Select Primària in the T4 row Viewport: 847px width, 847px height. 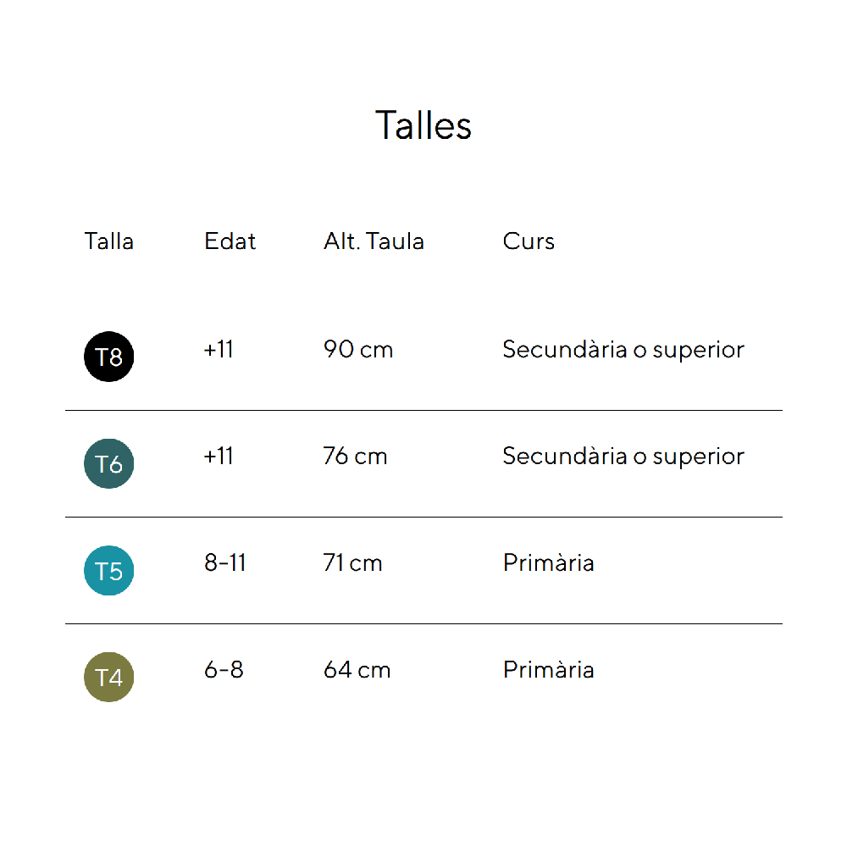548,670
